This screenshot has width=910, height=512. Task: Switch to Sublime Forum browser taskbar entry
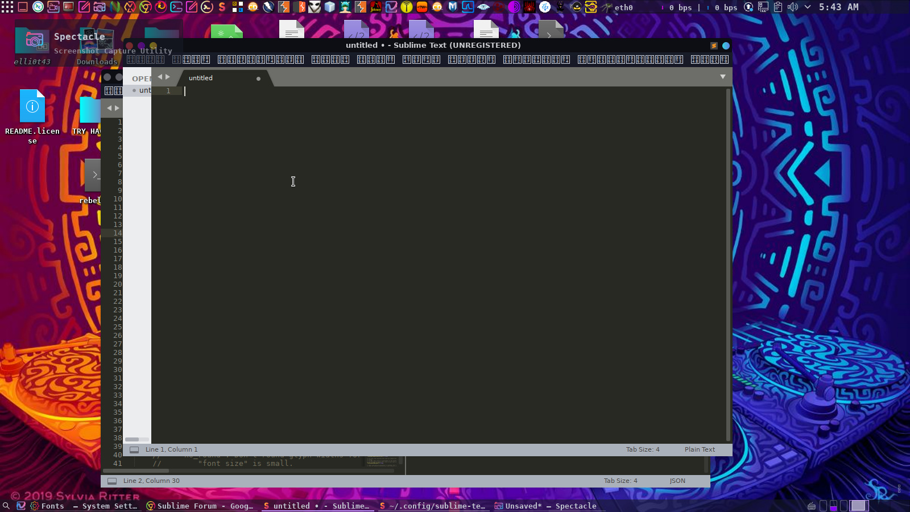199,506
